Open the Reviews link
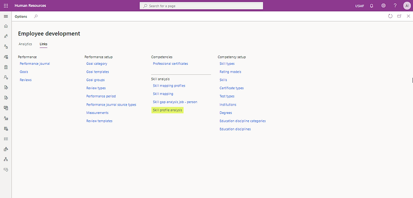 point(26,80)
